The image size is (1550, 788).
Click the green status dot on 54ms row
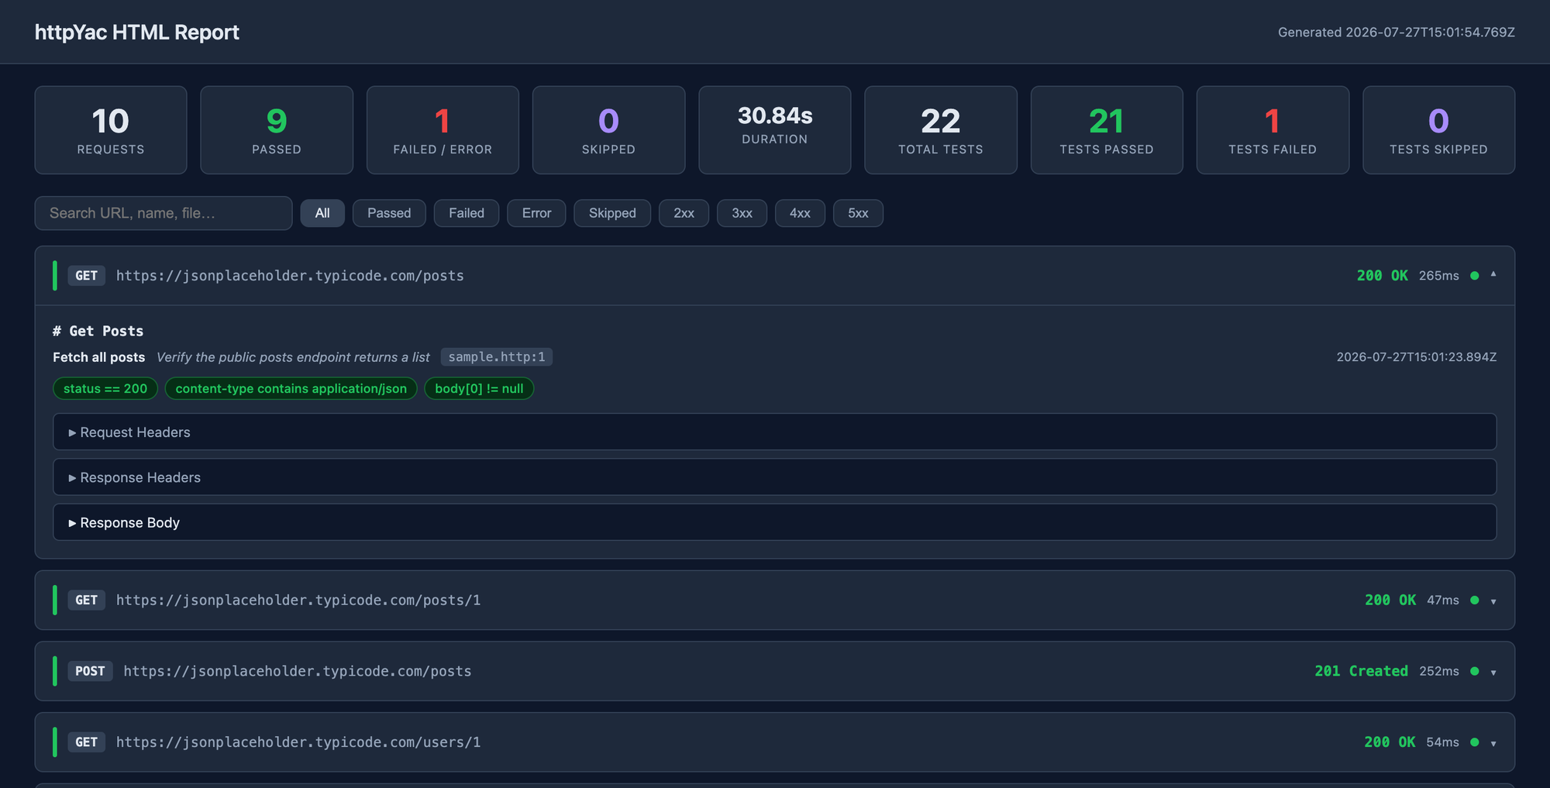[x=1475, y=742]
